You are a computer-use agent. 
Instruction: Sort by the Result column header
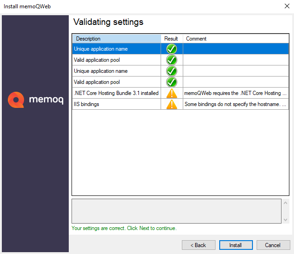[172, 39]
